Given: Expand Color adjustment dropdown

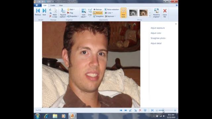Looking at the screenshot, I should tap(109, 13).
